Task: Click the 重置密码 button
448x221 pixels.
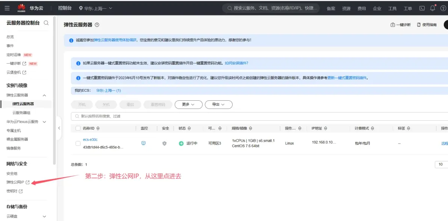Action: pos(158,104)
